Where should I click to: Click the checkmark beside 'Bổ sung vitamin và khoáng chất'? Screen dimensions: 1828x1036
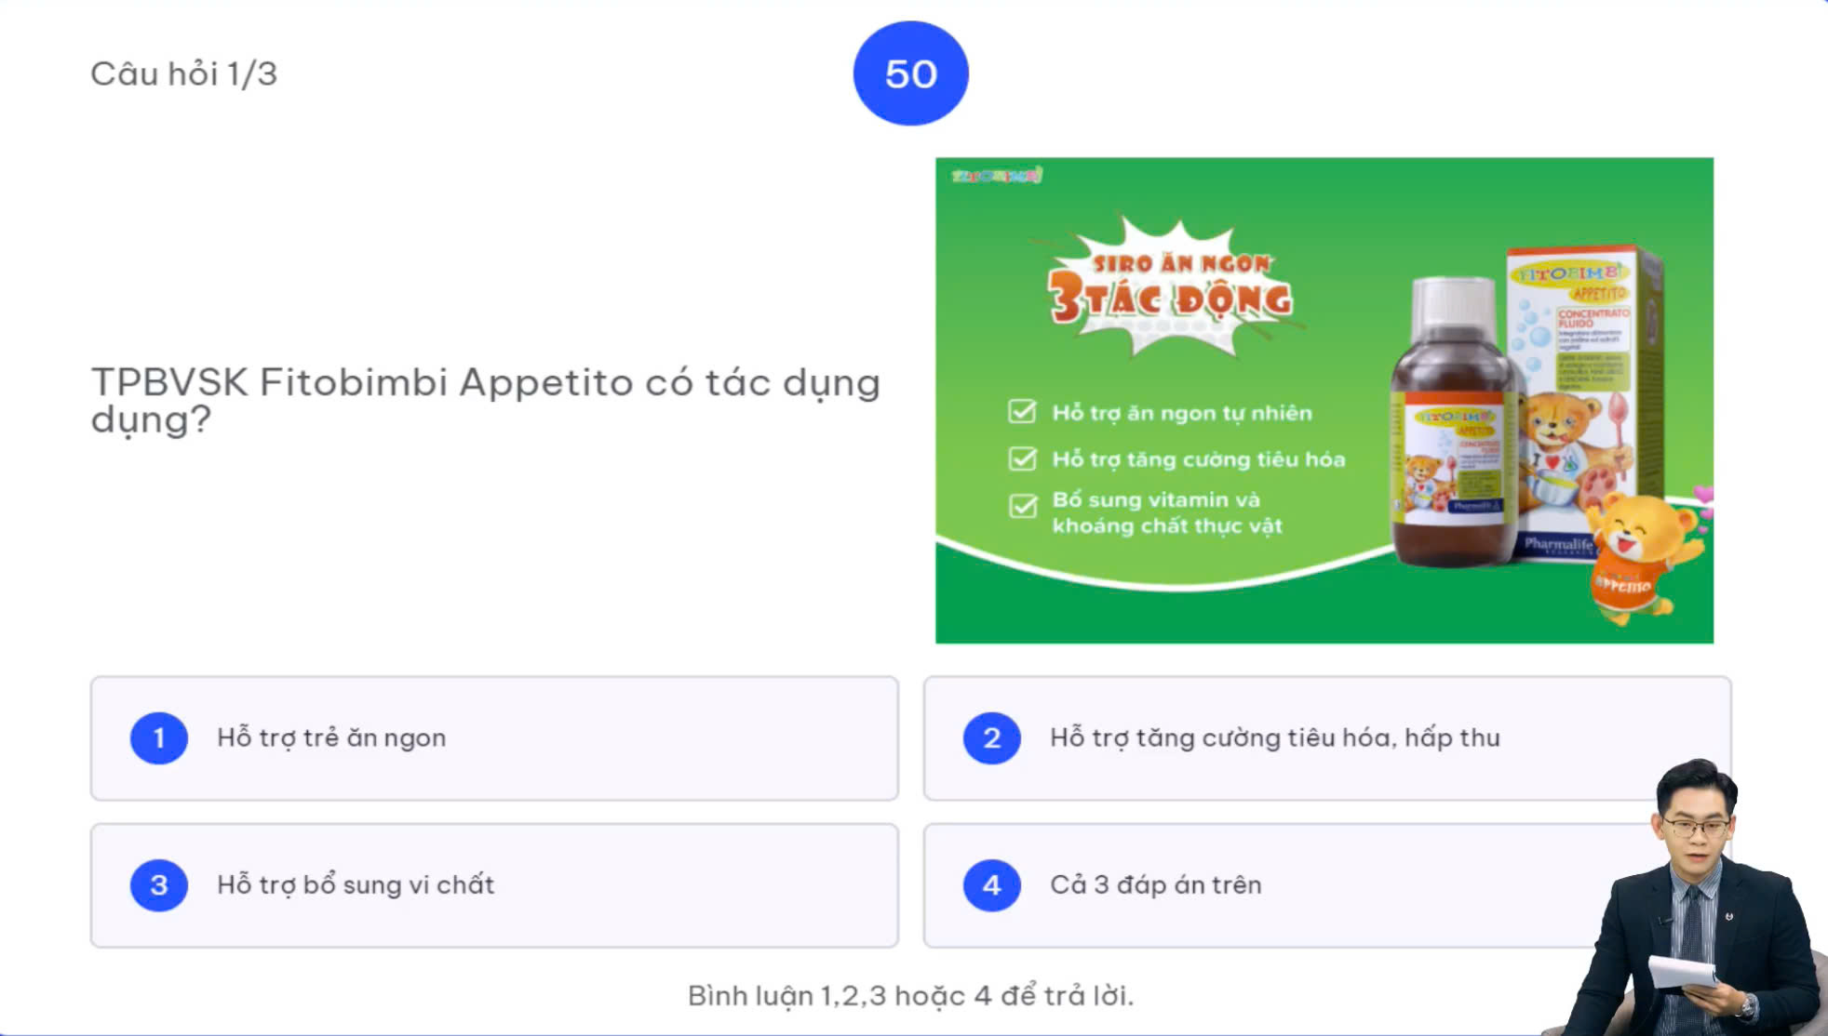tap(1022, 506)
